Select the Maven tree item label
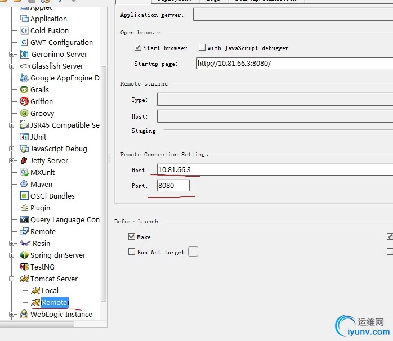 (41, 185)
